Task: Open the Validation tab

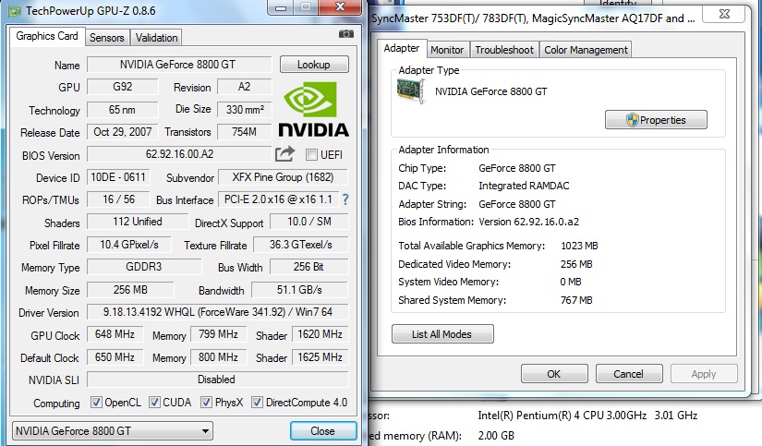Action: point(156,38)
